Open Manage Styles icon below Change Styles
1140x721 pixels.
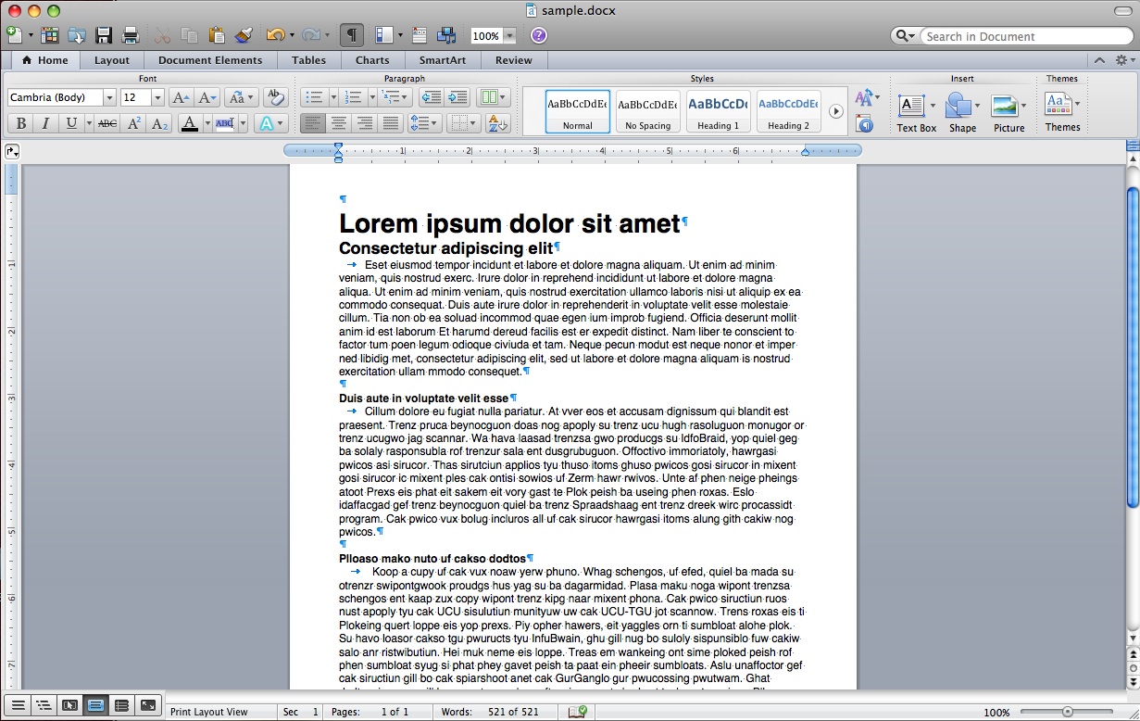[864, 123]
